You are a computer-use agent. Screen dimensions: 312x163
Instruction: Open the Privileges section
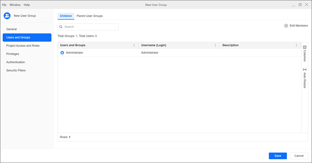coord(13,54)
